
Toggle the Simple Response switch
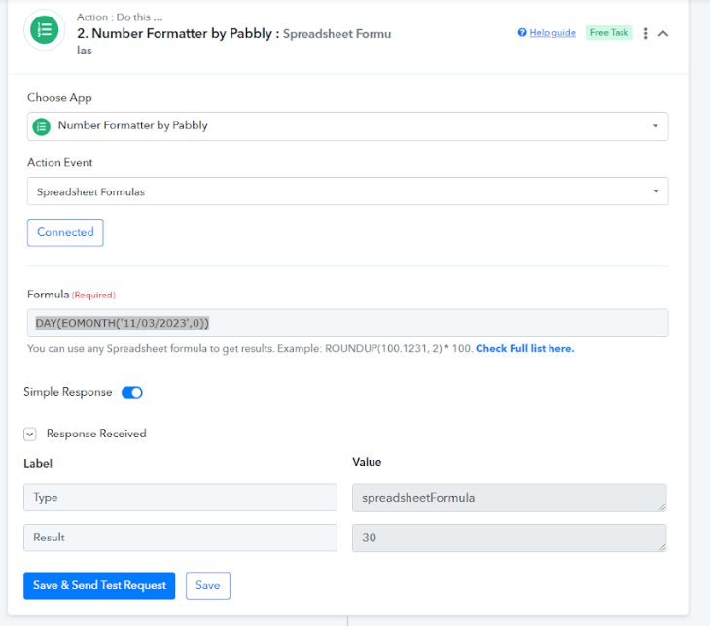131,392
